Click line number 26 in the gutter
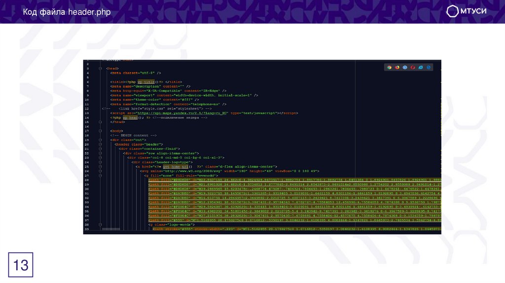The height and width of the screenshot is (283, 505). tap(87, 171)
